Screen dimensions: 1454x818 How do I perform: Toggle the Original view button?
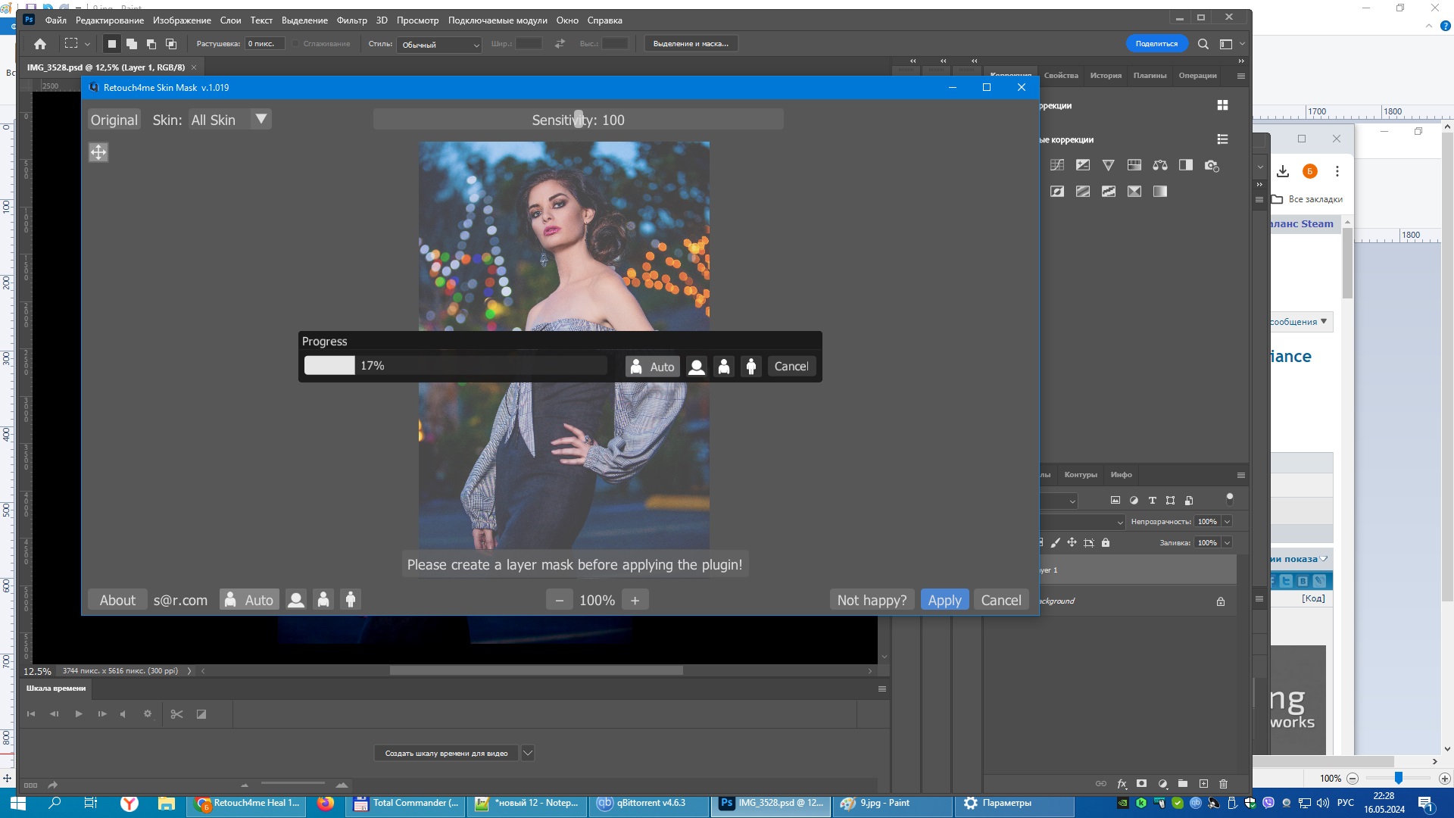[x=114, y=120]
